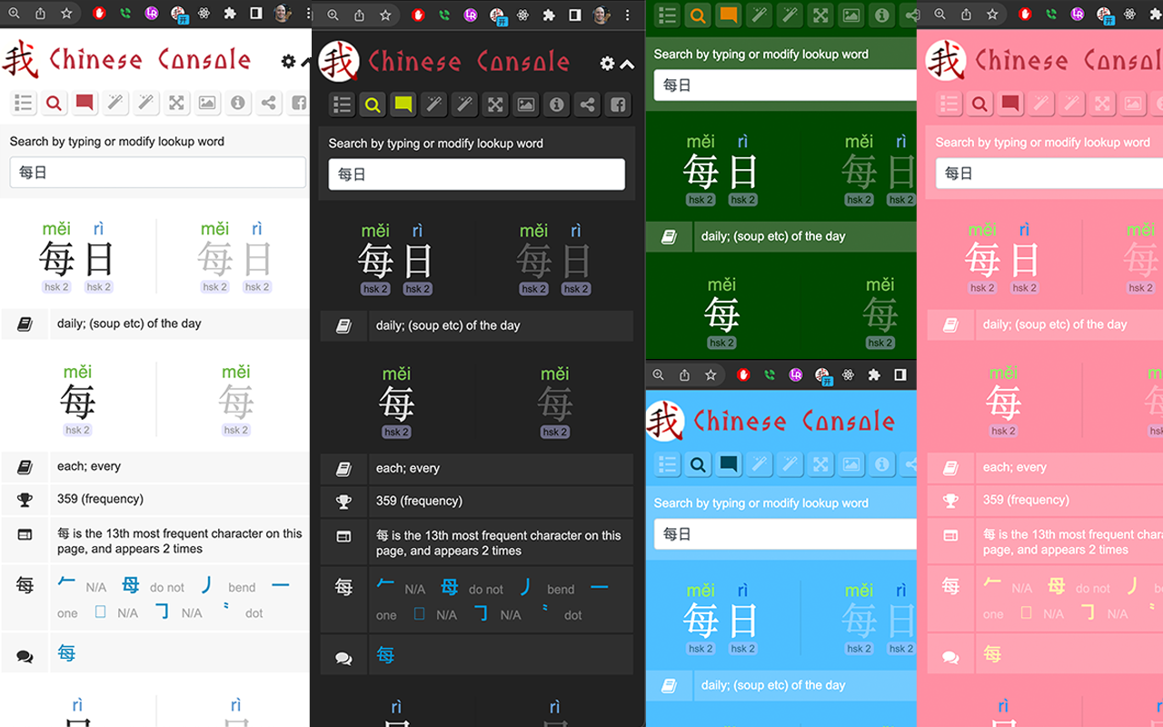Click the share icon in the dark panel toolbar
The image size is (1163, 727).
[x=588, y=105]
